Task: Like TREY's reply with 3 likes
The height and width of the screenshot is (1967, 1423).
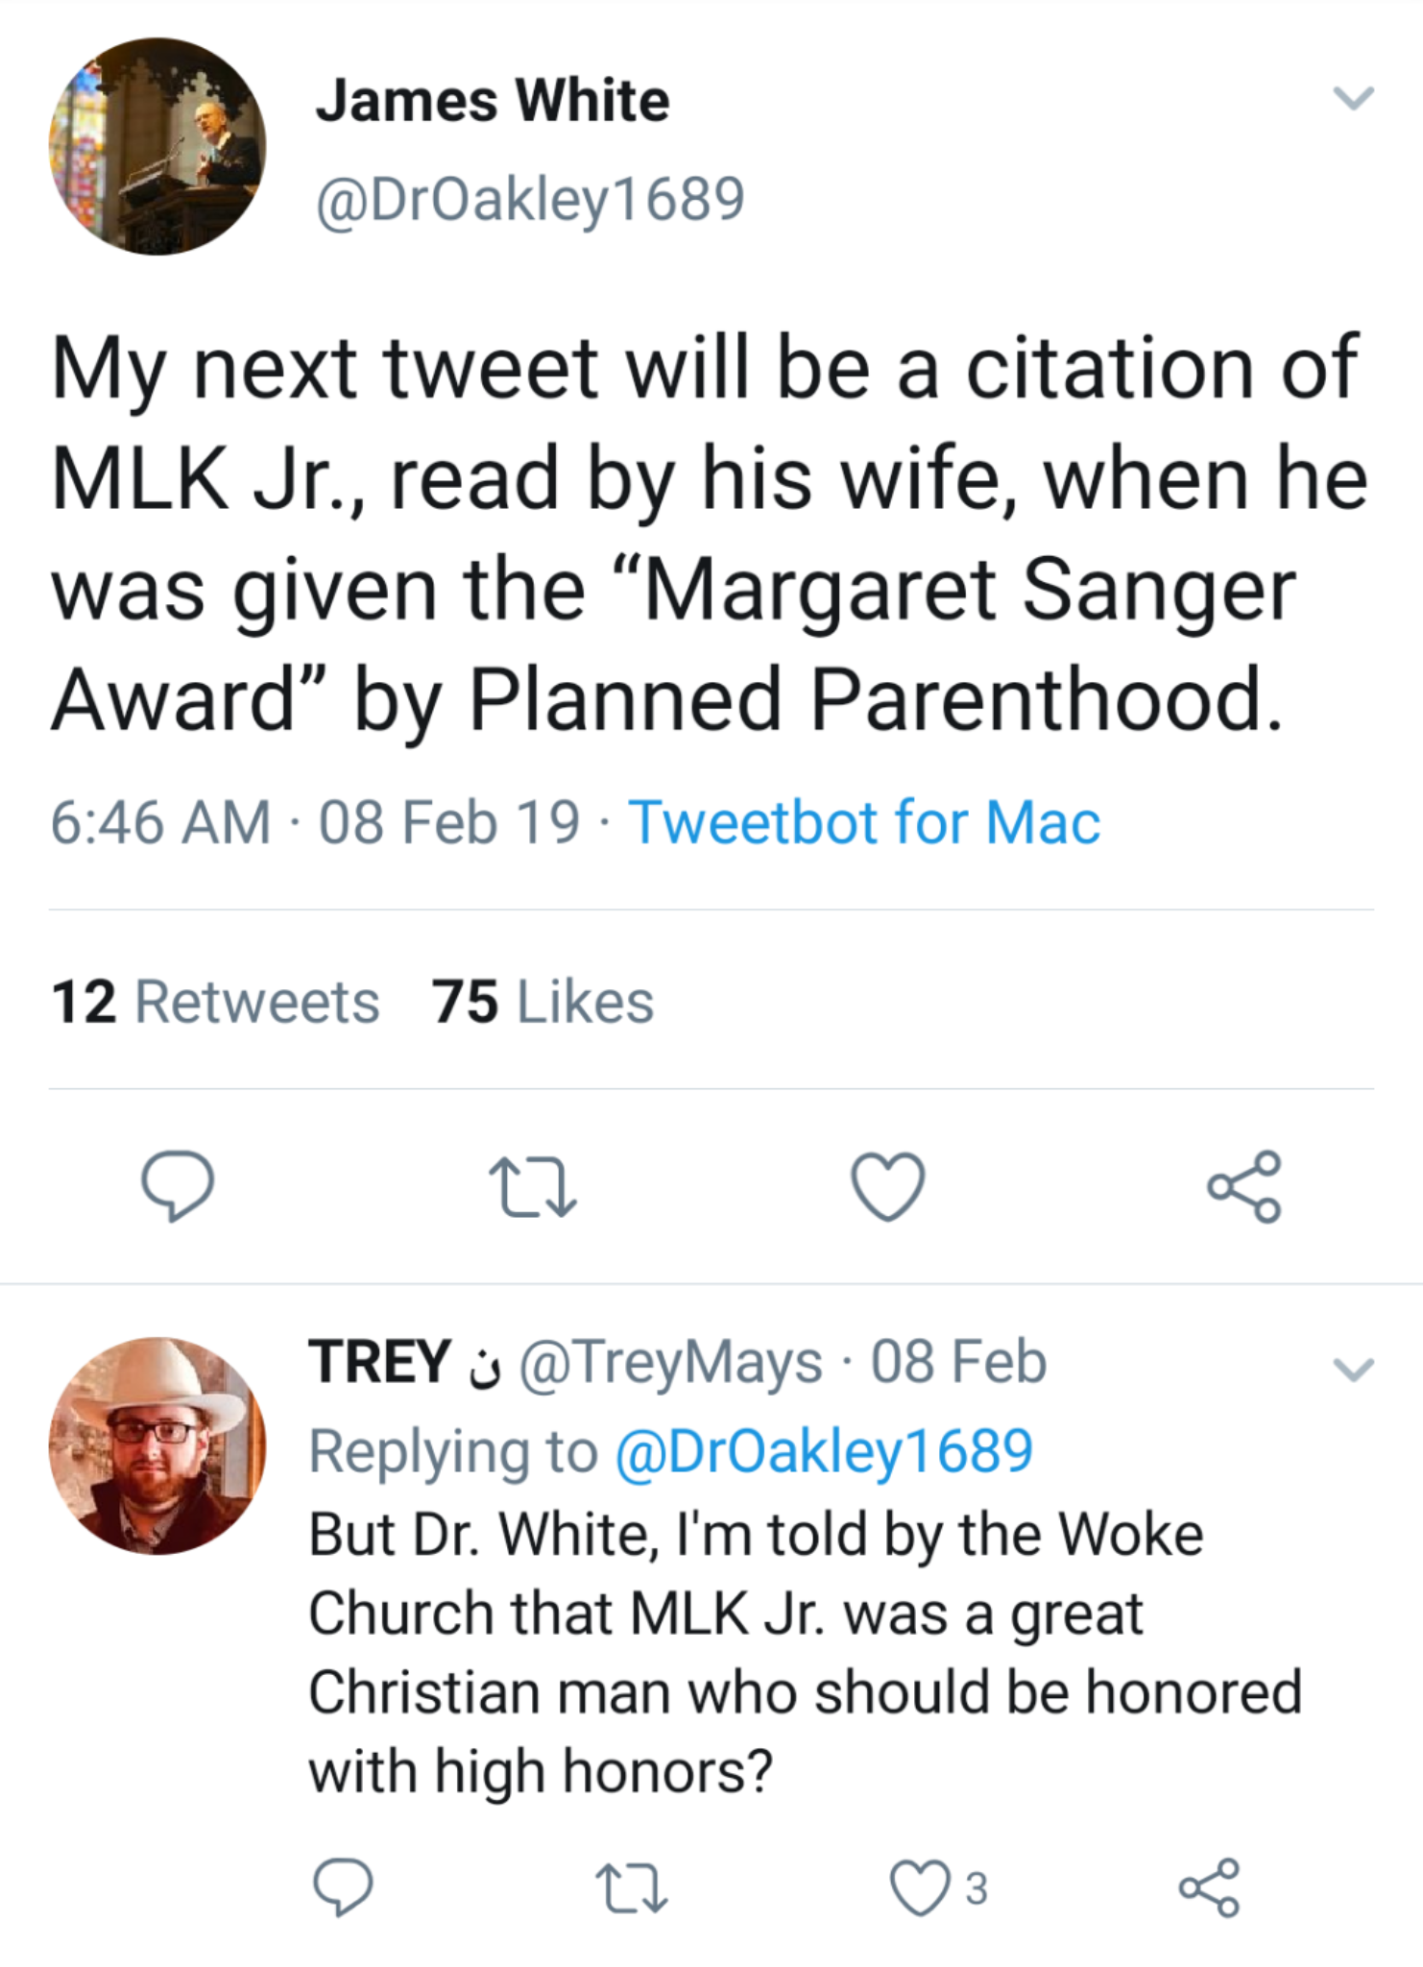Action: [922, 1888]
